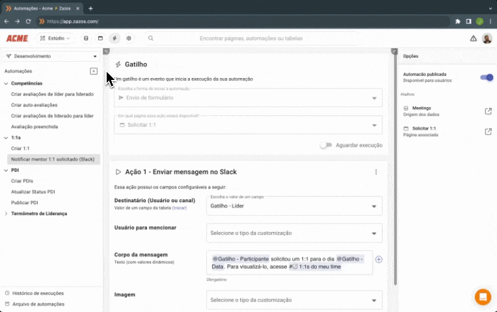The height and width of the screenshot is (312, 497).
Task: Run Ação 1 with the play icon
Action: (118, 172)
